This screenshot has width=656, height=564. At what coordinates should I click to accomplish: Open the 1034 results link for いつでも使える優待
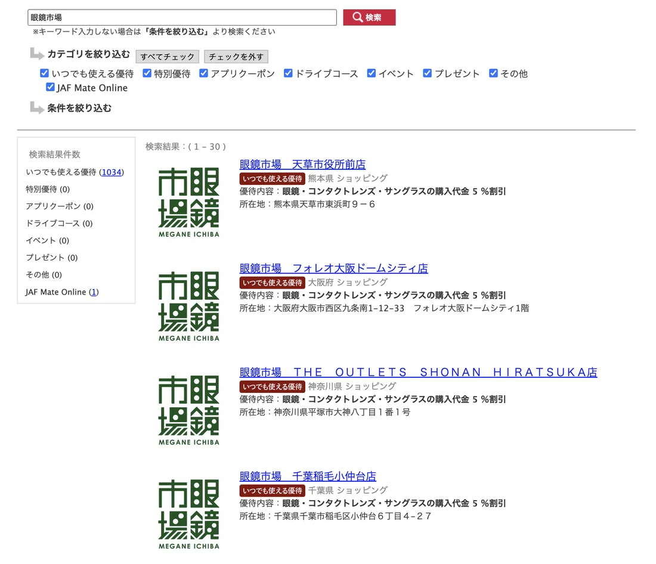(x=112, y=172)
